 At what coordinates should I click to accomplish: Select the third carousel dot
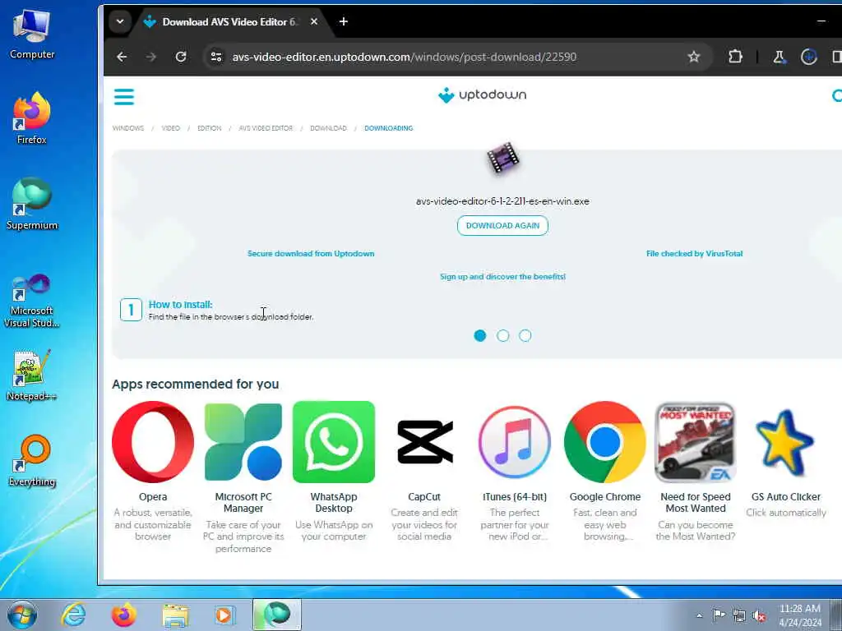click(x=525, y=335)
